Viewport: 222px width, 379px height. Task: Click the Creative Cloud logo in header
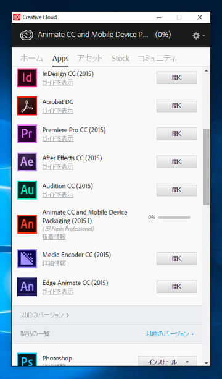pos(27,35)
